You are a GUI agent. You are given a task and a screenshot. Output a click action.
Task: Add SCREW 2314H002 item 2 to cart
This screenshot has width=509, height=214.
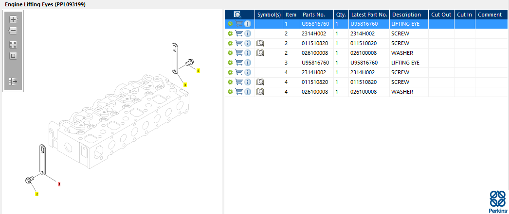pyautogui.click(x=239, y=33)
